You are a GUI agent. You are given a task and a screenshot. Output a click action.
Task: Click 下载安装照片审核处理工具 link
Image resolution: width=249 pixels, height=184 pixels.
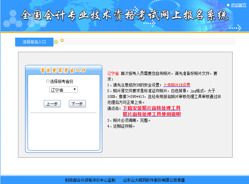click(152, 108)
